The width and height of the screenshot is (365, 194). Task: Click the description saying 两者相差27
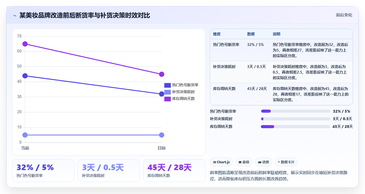[311, 50]
